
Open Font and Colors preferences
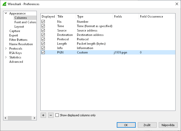point(25,22)
